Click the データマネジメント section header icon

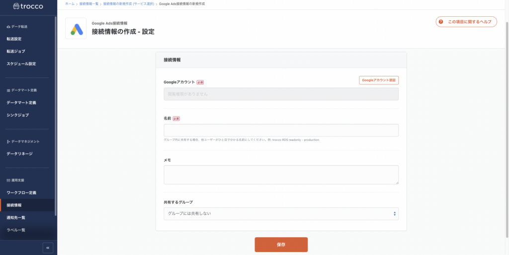click(8, 141)
